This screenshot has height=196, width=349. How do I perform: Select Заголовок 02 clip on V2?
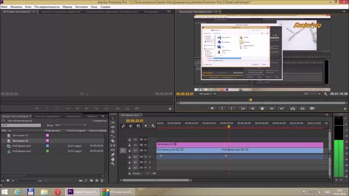(x=240, y=145)
